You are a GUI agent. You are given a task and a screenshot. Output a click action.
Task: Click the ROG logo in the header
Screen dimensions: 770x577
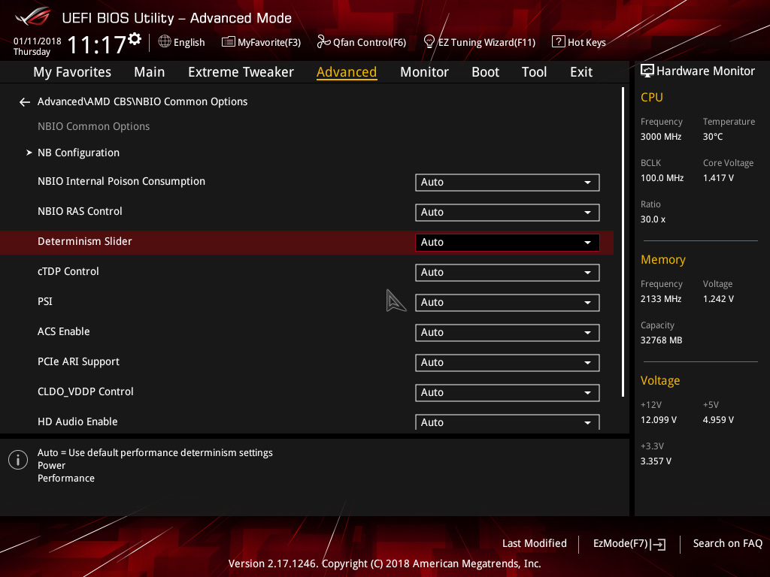point(33,17)
